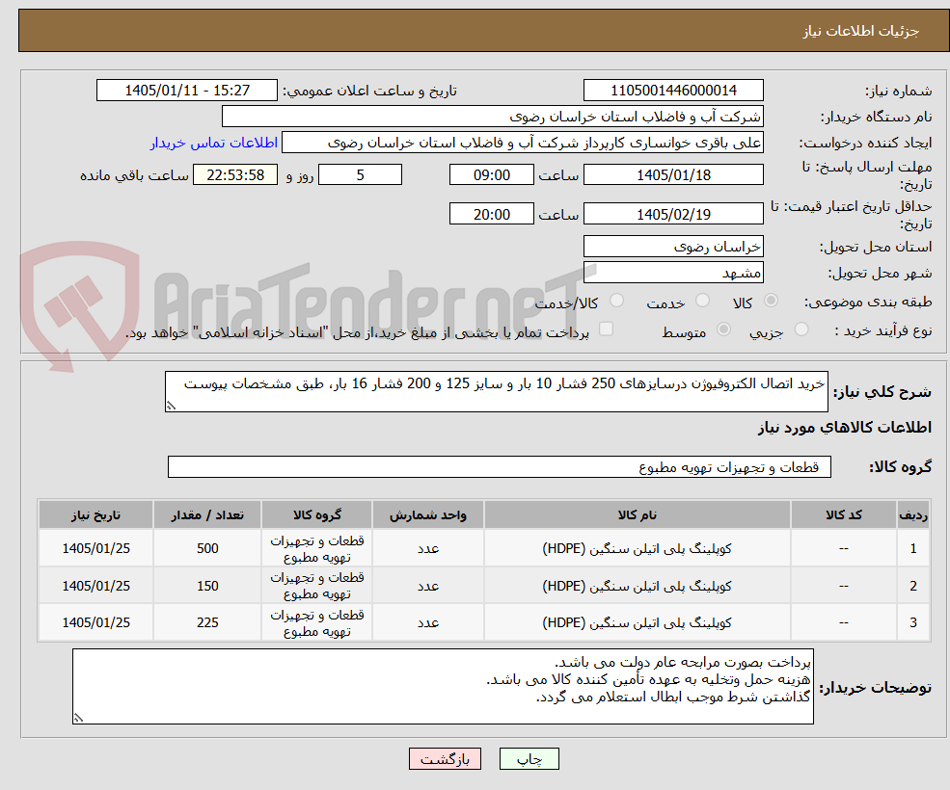Image resolution: width=950 pixels, height=790 pixels.
Task: Click the price validity date 1405/02/19
Action: click(673, 214)
